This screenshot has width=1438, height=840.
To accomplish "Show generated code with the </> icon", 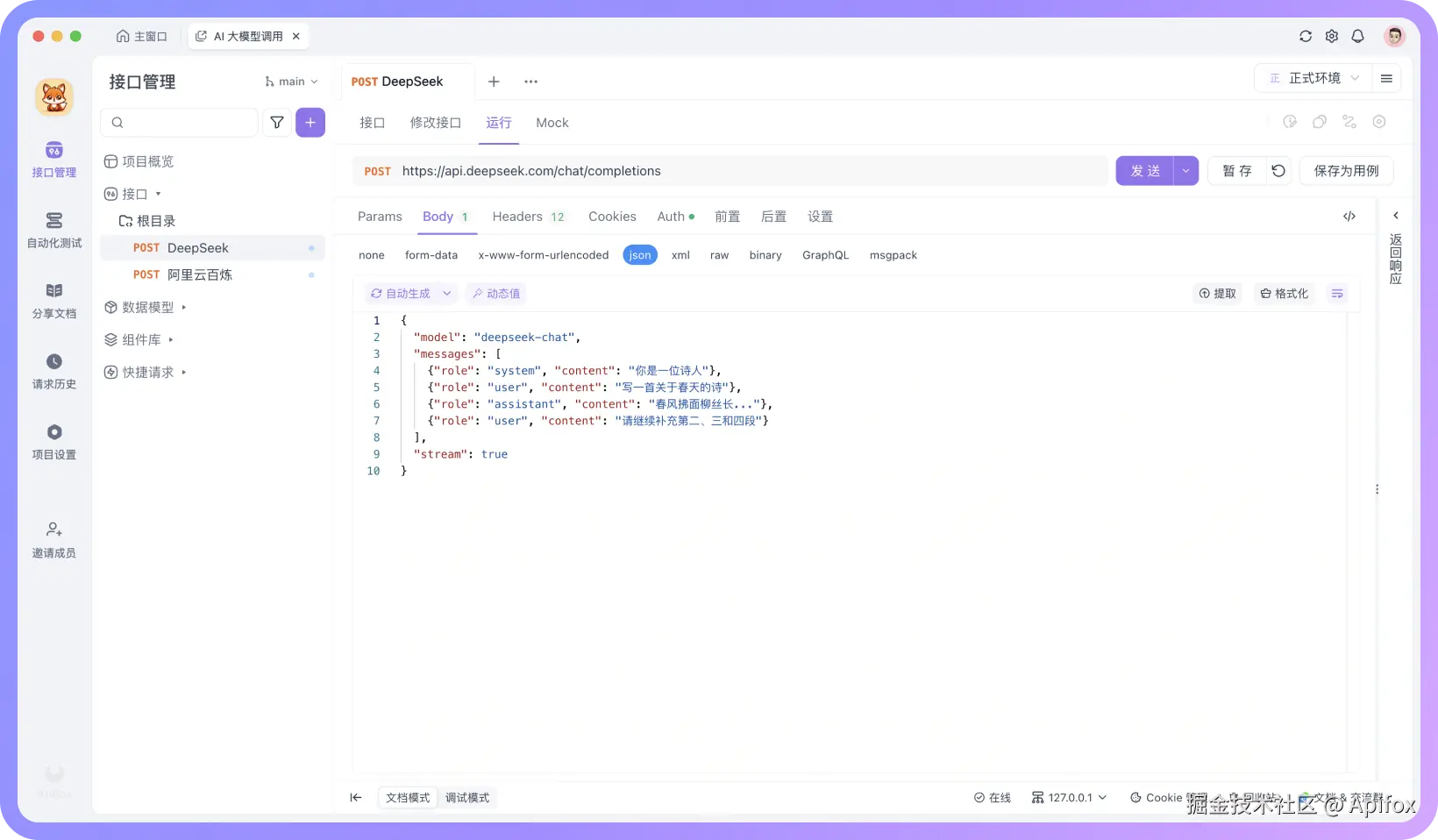I will click(x=1349, y=217).
